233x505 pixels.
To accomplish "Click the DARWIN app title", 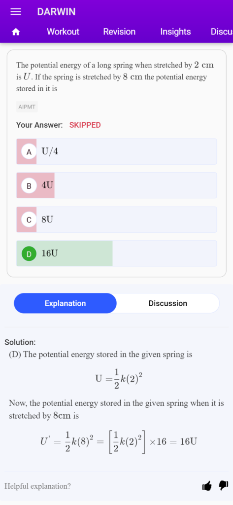I will (56, 12).
